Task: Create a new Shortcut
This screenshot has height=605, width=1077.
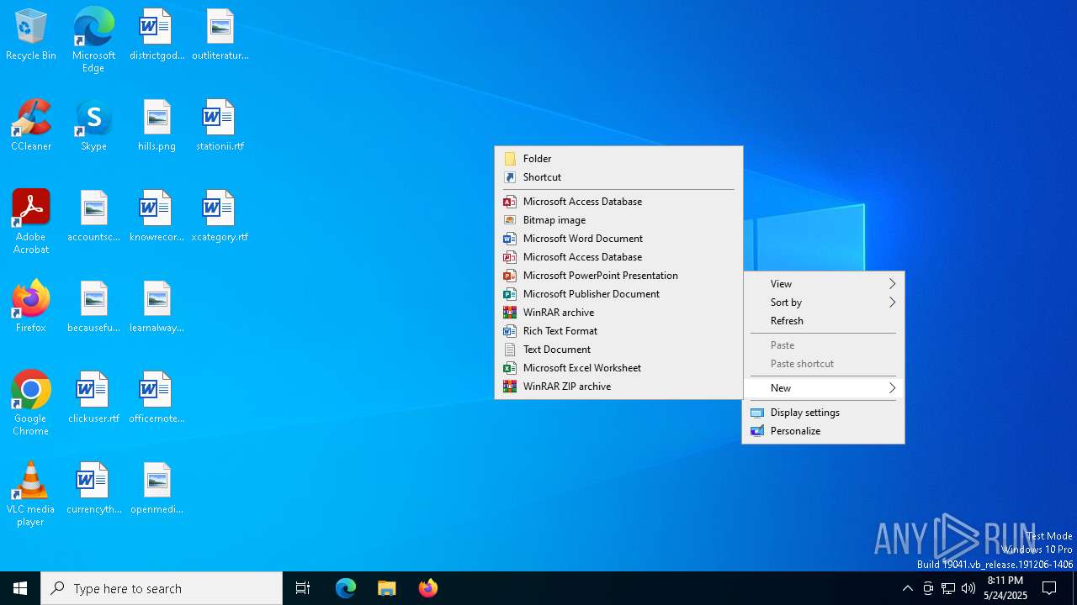Action: pyautogui.click(x=618, y=177)
